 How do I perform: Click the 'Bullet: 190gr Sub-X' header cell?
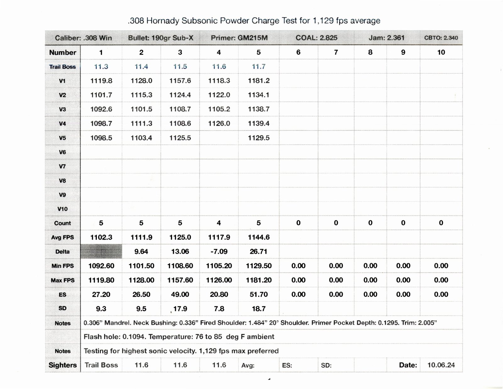[x=161, y=38]
